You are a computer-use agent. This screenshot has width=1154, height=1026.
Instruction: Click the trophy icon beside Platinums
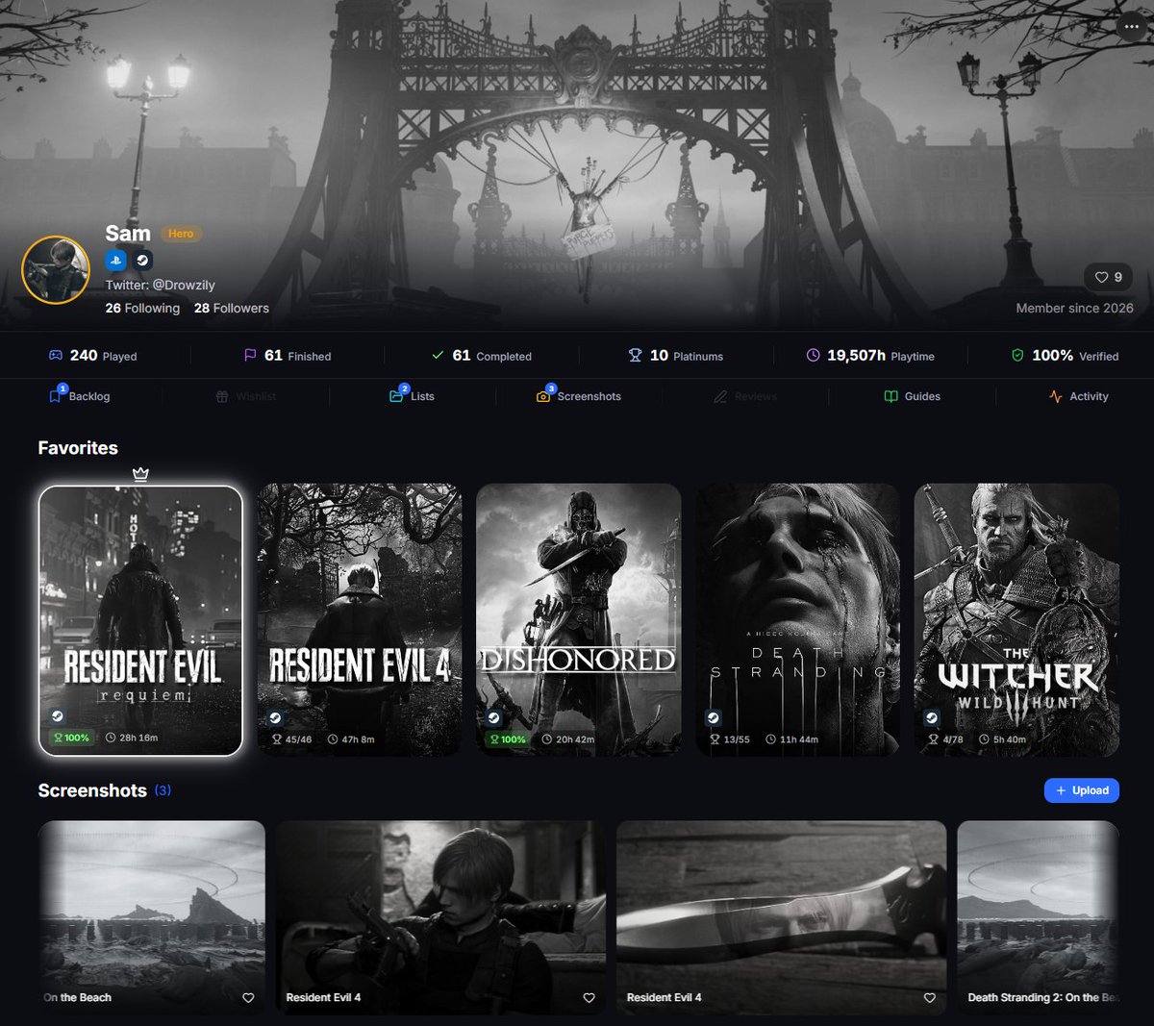click(x=635, y=356)
